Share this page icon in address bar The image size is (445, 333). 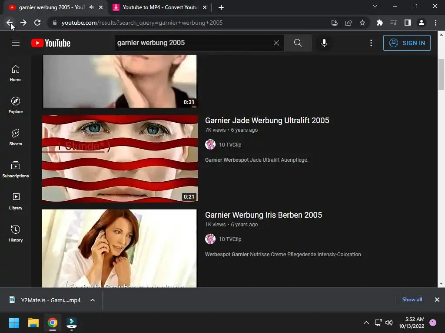coord(349,23)
